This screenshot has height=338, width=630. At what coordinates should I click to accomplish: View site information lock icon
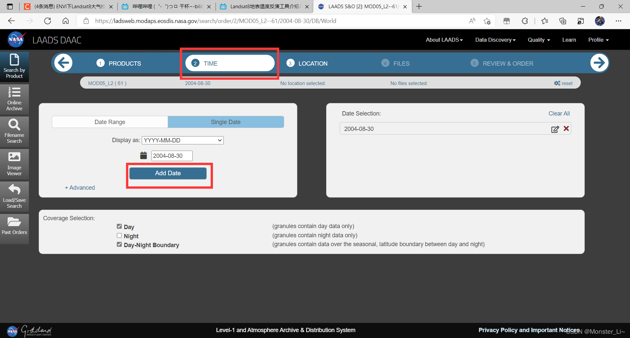pyautogui.click(x=86, y=21)
